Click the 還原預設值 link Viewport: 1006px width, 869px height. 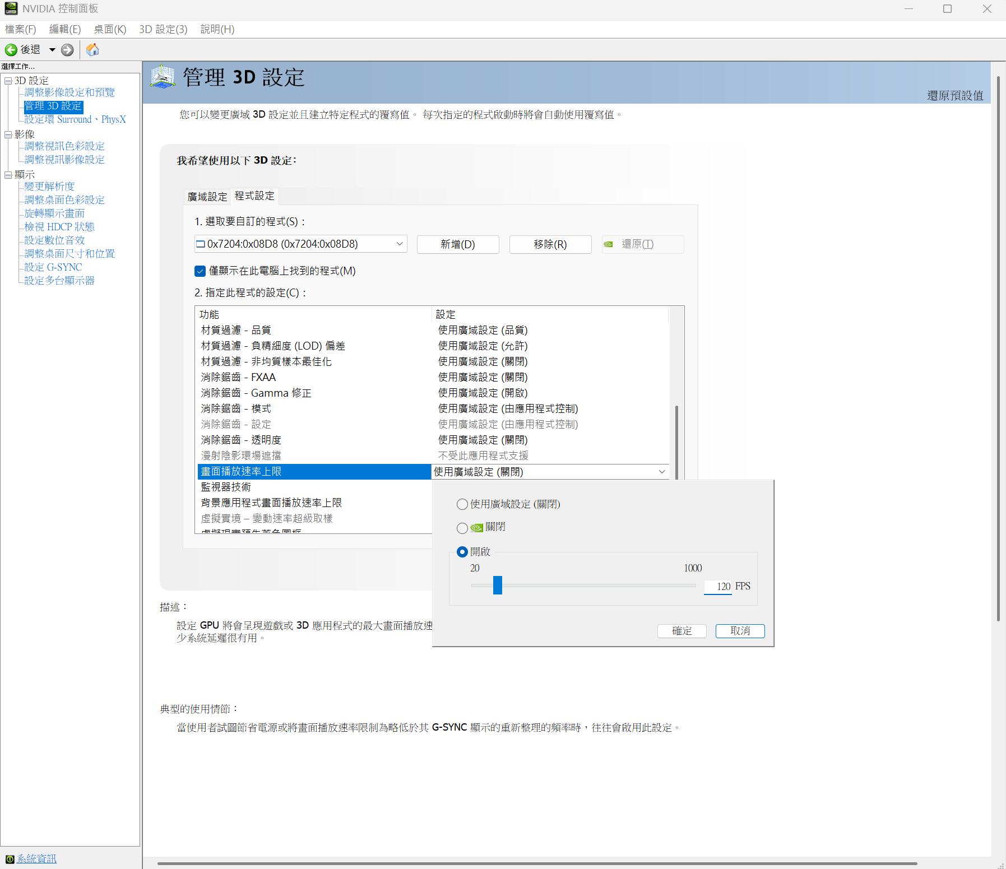point(955,95)
